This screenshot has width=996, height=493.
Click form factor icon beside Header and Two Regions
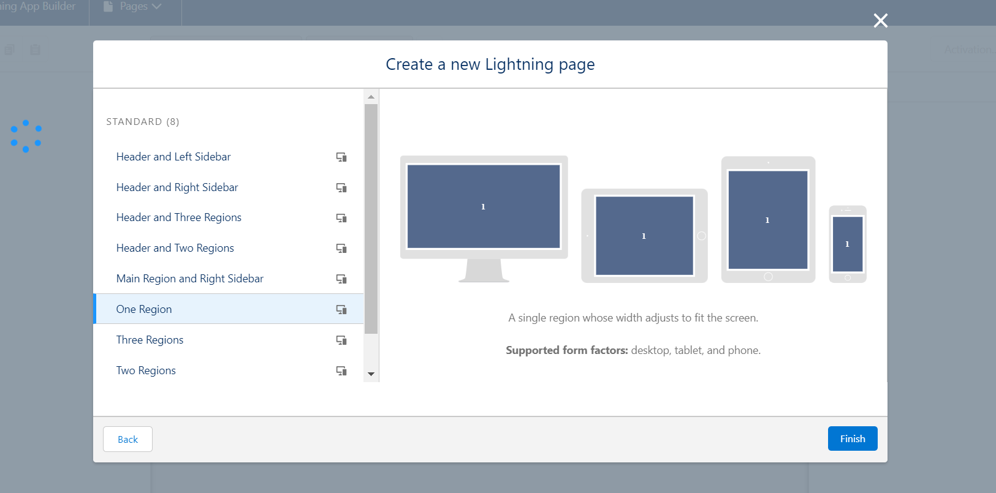[341, 248]
